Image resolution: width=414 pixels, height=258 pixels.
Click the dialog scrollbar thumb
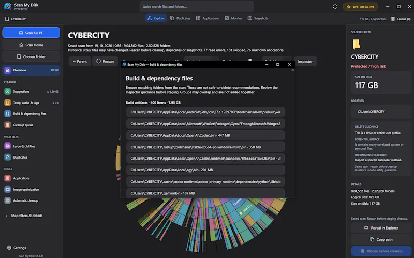pos(292,70)
